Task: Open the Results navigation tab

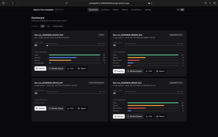Action: (116, 10)
